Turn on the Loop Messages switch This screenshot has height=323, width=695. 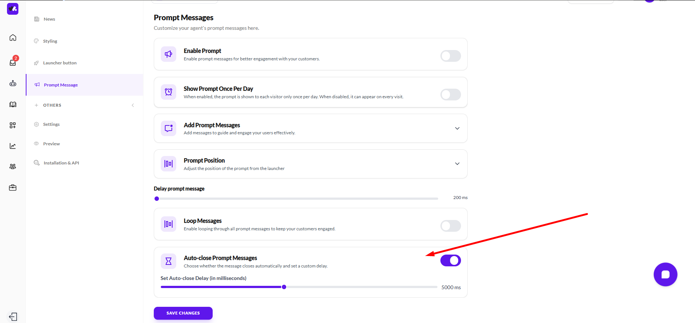click(x=450, y=226)
